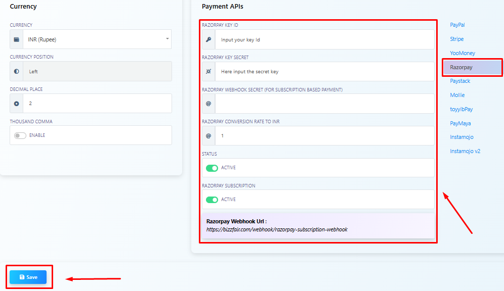
Task: Select the Razorpay payment tab
Action: 472,67
